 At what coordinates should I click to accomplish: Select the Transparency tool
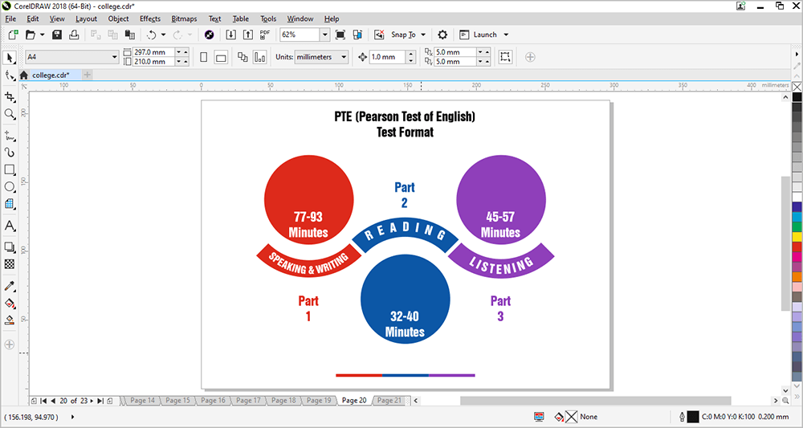pos(9,264)
